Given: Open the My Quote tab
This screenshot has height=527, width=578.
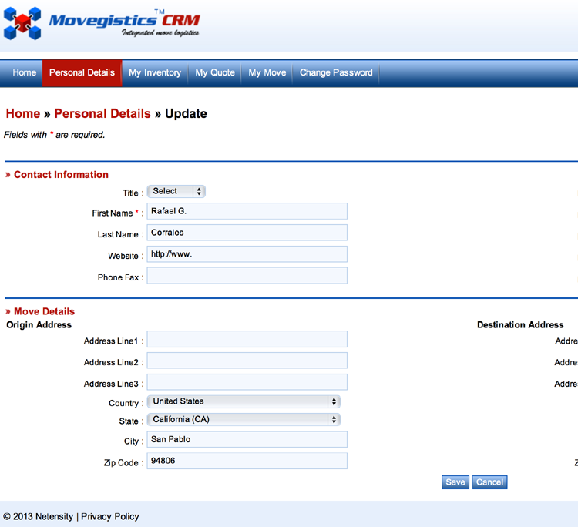Looking at the screenshot, I should [215, 72].
